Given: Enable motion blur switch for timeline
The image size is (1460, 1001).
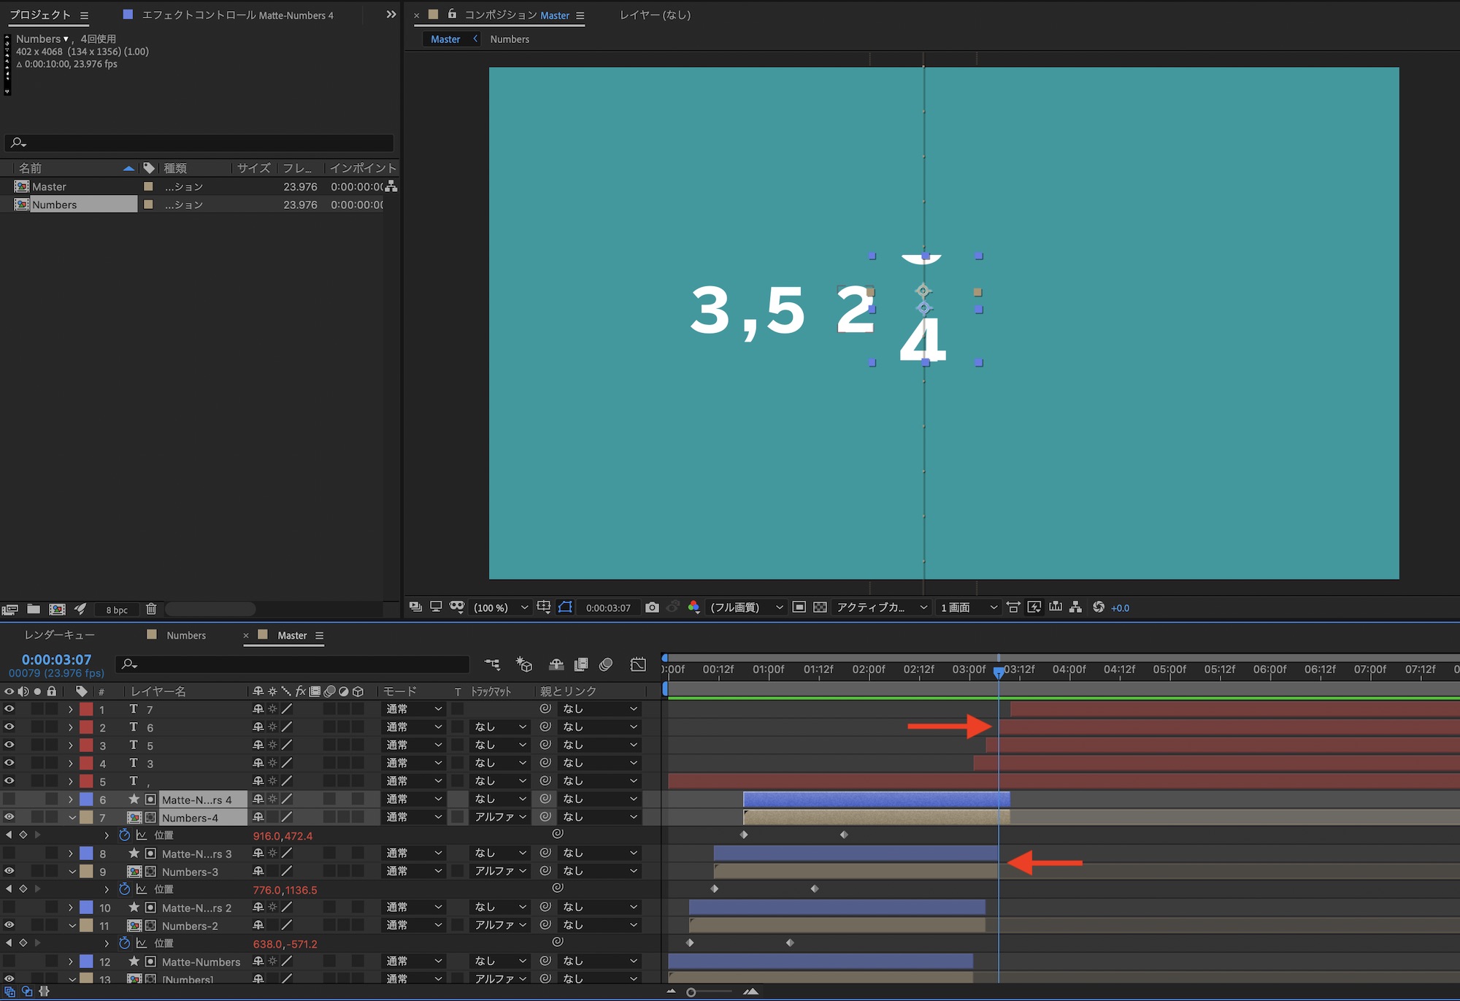Looking at the screenshot, I should [606, 664].
